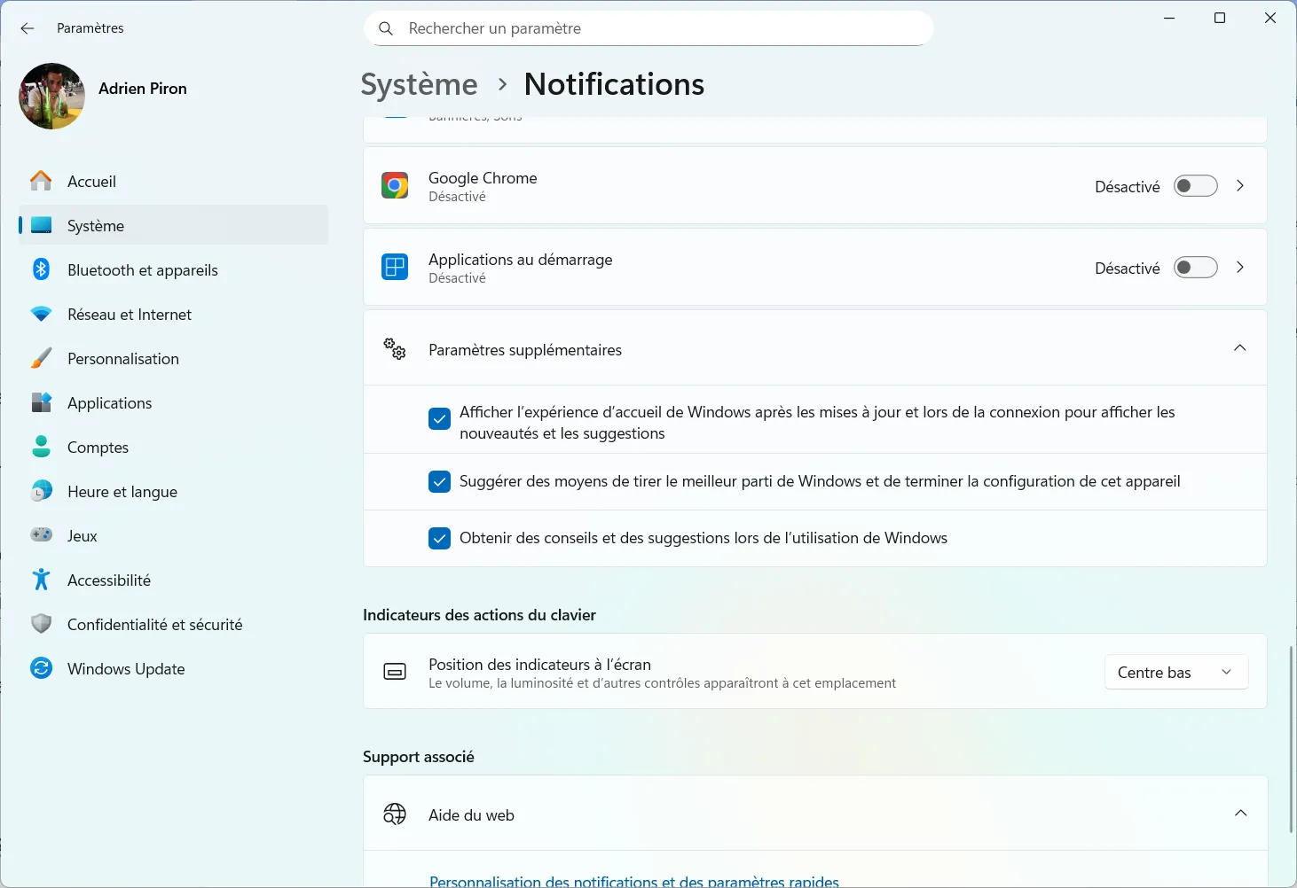This screenshot has width=1297, height=888.
Task: Open "Personnalisation des notifications et des paramètres rapides"
Action: tap(633, 880)
